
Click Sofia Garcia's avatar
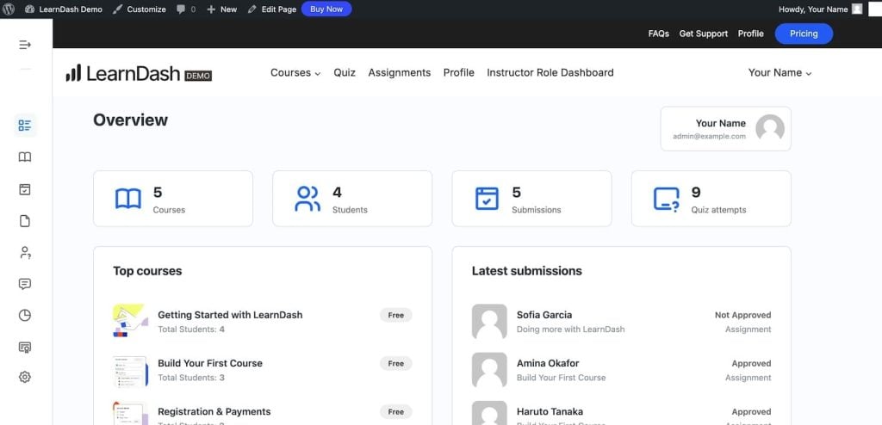(489, 322)
